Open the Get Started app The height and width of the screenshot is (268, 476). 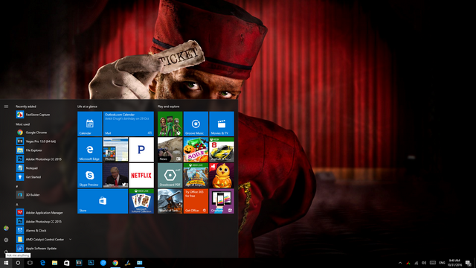44,177
